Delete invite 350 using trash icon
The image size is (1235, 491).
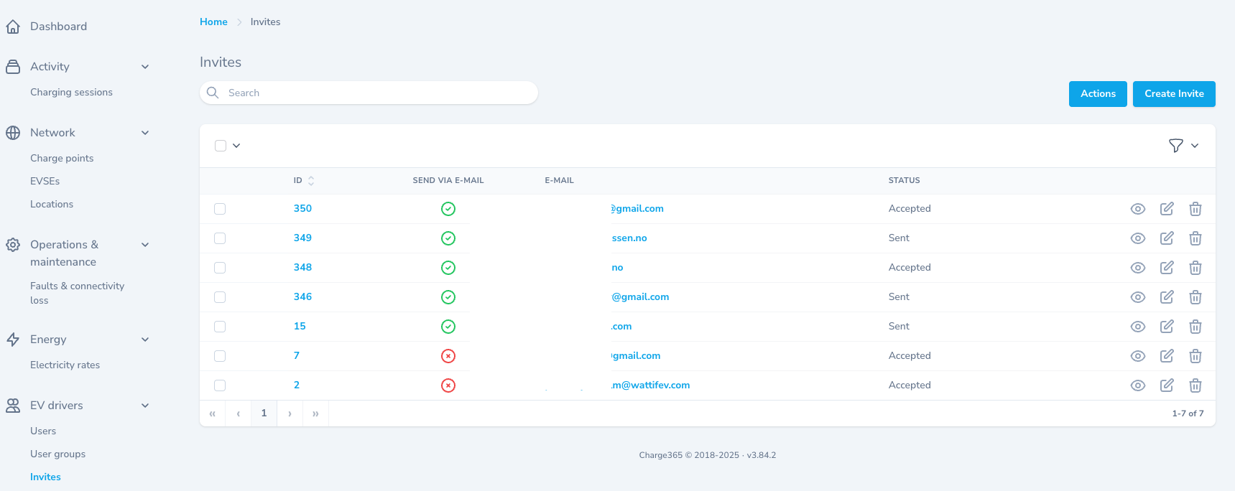(1195, 209)
